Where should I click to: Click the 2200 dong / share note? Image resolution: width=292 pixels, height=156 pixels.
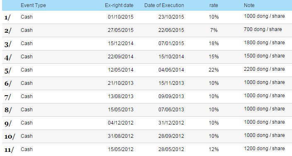[x=264, y=69]
